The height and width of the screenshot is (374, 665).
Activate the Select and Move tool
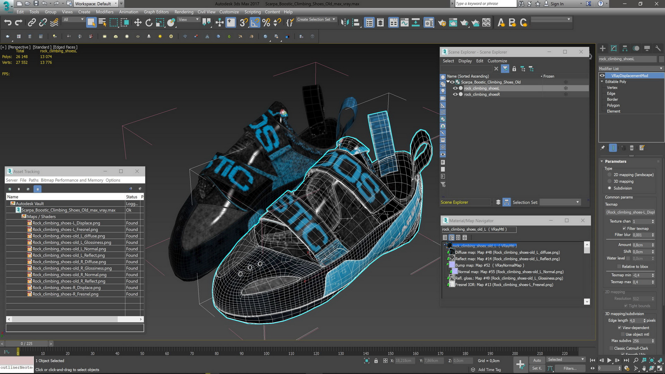pyautogui.click(x=138, y=23)
